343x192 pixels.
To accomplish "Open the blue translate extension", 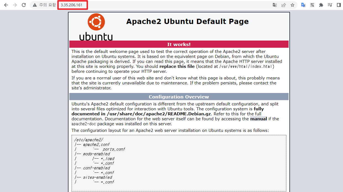I will click(x=303, y=5).
